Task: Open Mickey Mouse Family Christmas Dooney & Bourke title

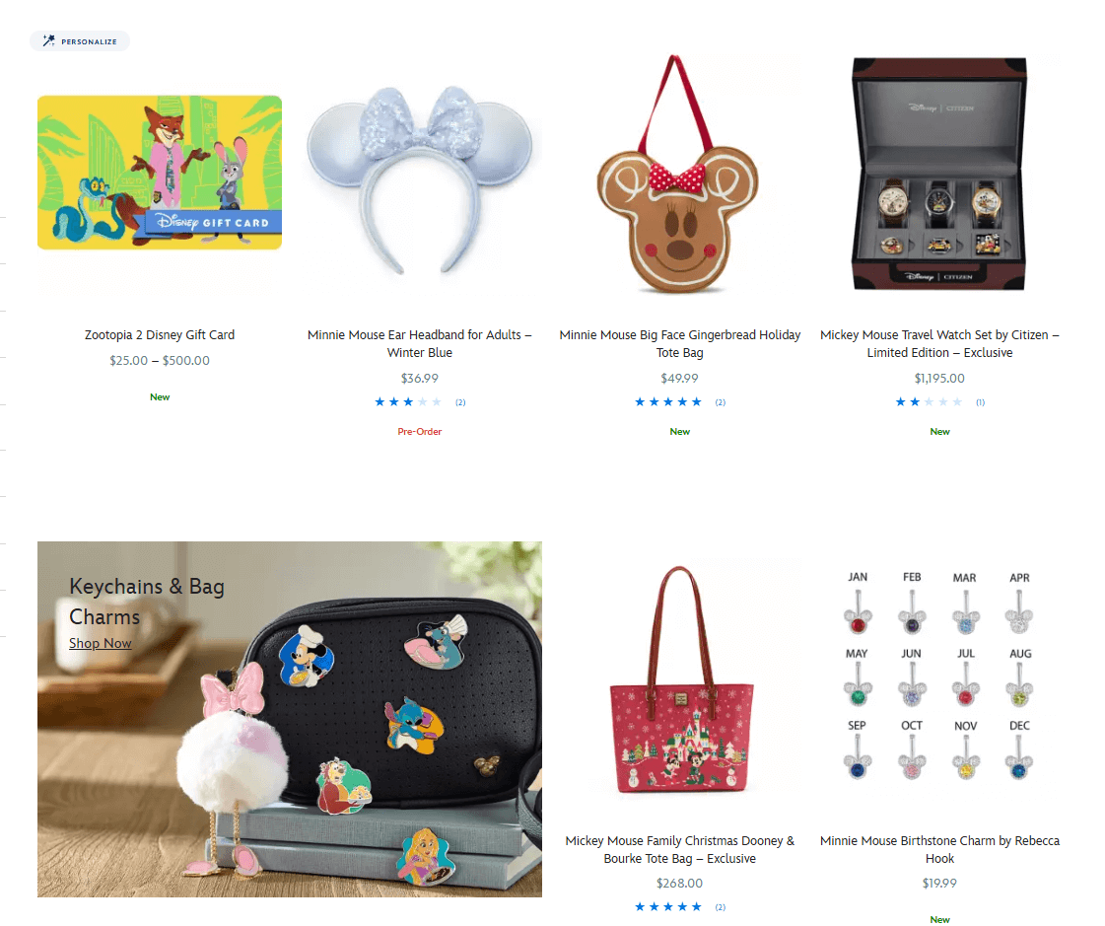Action: [680, 850]
